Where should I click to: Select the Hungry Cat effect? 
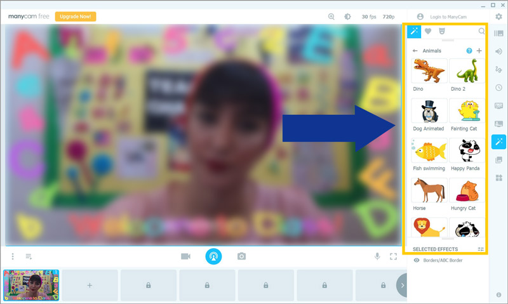[x=467, y=190]
